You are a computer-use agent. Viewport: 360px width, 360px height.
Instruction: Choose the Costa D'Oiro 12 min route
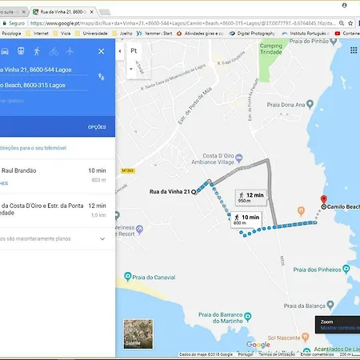tap(58, 210)
